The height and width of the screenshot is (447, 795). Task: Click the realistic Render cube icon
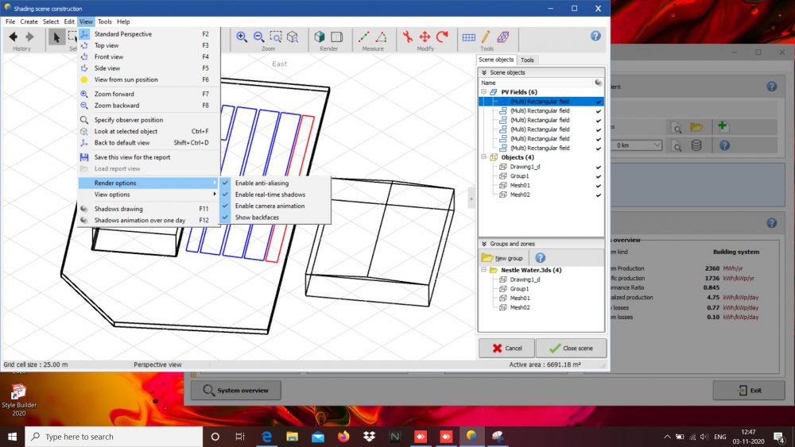coord(320,37)
